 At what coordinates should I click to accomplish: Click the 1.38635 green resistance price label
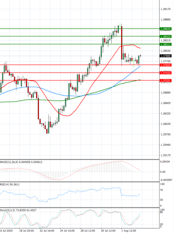point(166,29)
